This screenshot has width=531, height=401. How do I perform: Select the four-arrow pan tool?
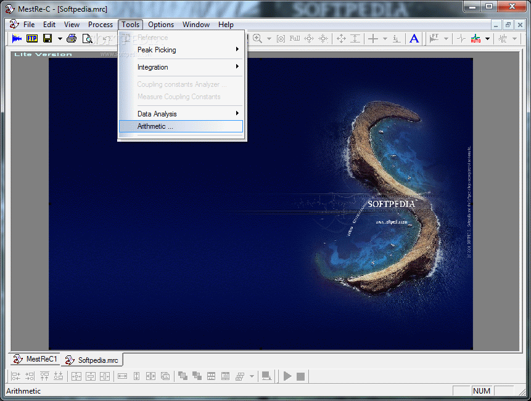(342, 39)
